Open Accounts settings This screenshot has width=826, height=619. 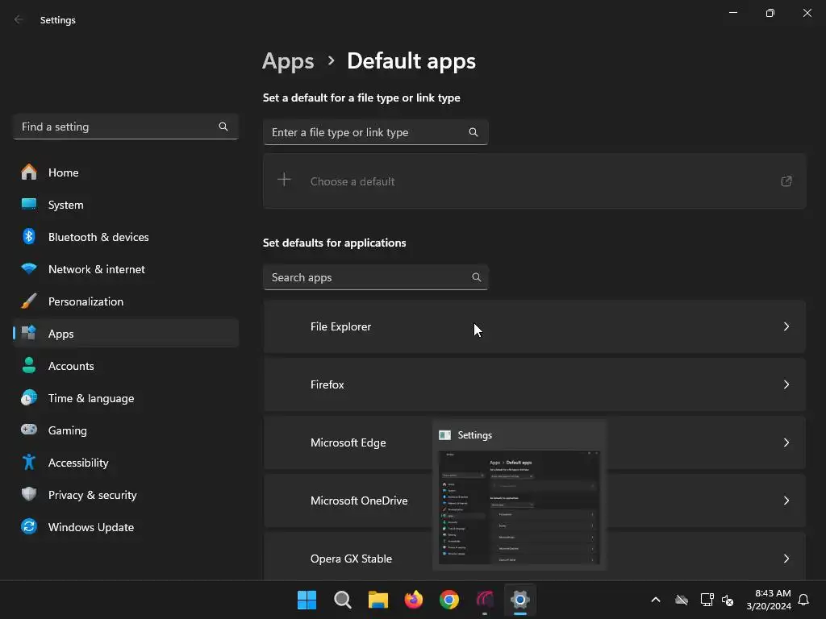tap(125, 366)
